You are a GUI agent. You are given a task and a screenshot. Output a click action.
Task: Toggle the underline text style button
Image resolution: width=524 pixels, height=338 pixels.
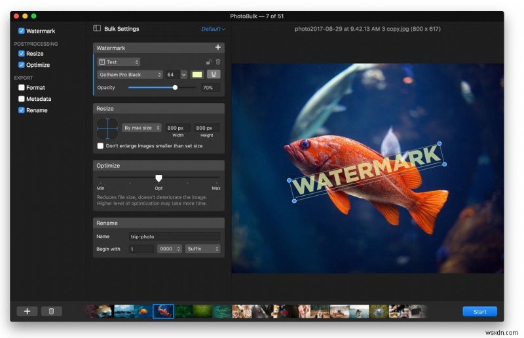(x=213, y=75)
